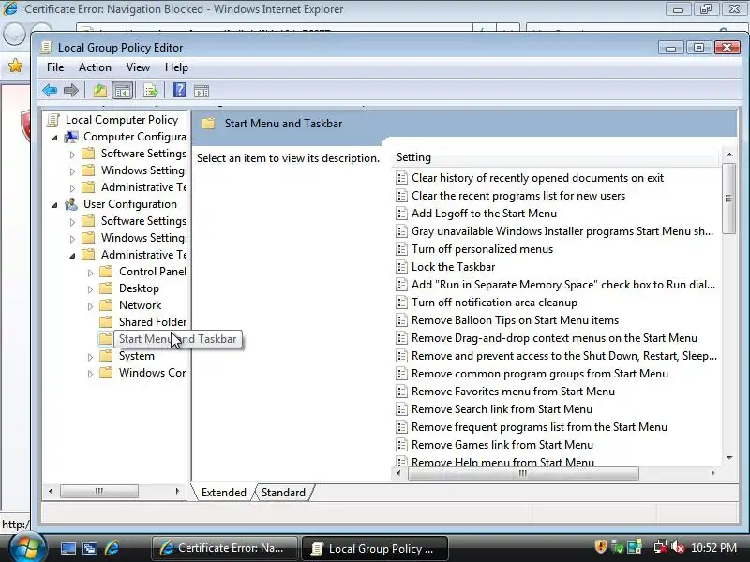Click the User Configuration user icon
Viewport: 750px width, 562px height.
pyautogui.click(x=71, y=204)
